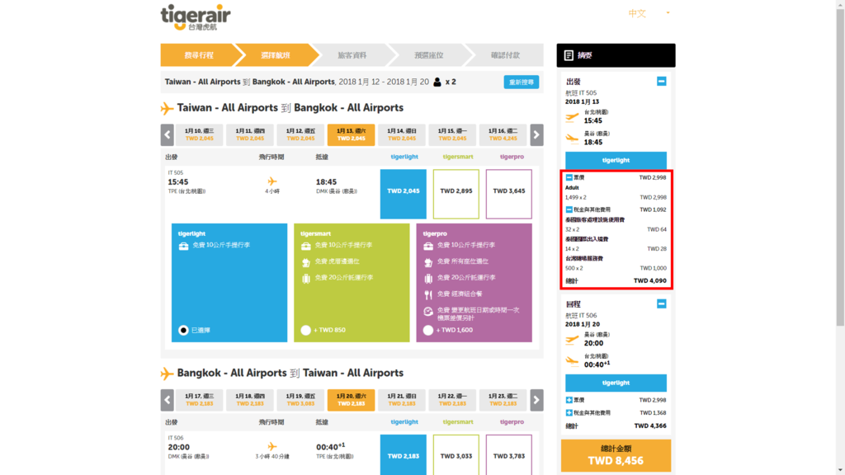Viewport: 845px width, 475px height.
Task: Select return date 1月 21, 週日
Action: (x=402, y=400)
